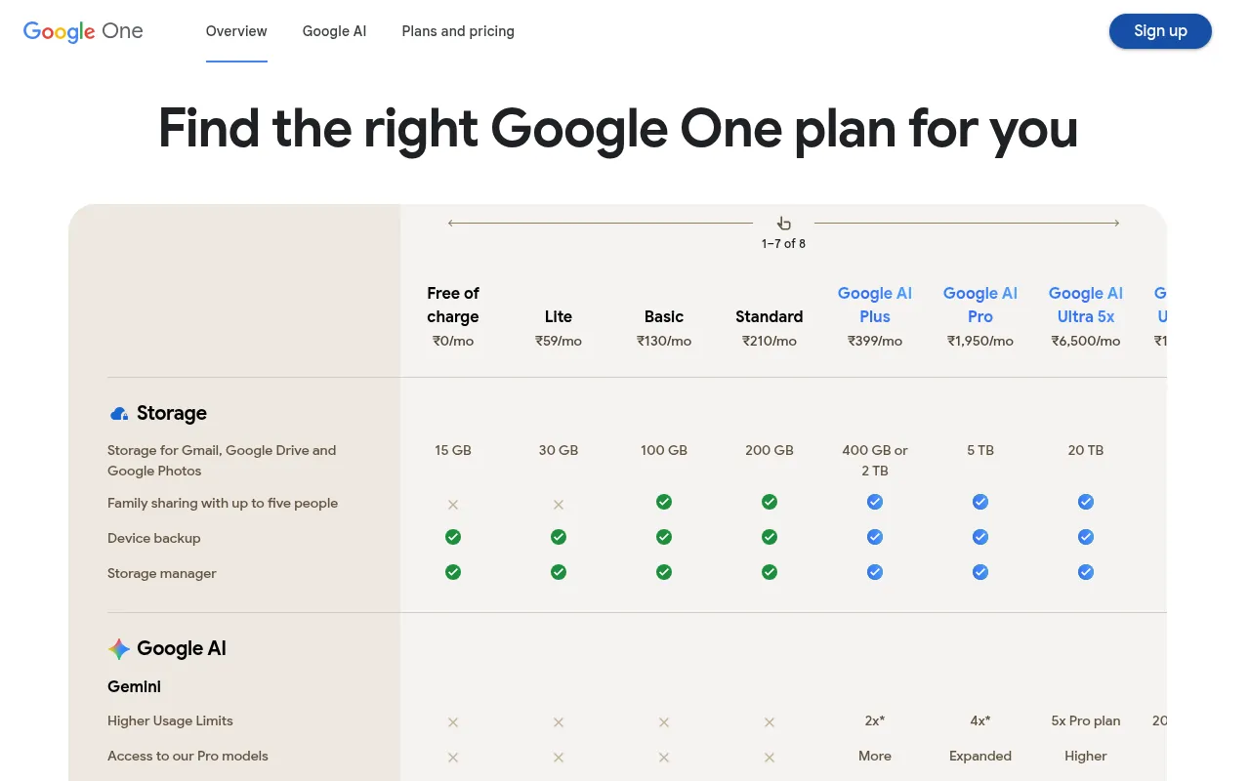Image resolution: width=1250 pixels, height=781 pixels.
Task: Click the ₹1,950/mo price text
Action: [980, 342]
